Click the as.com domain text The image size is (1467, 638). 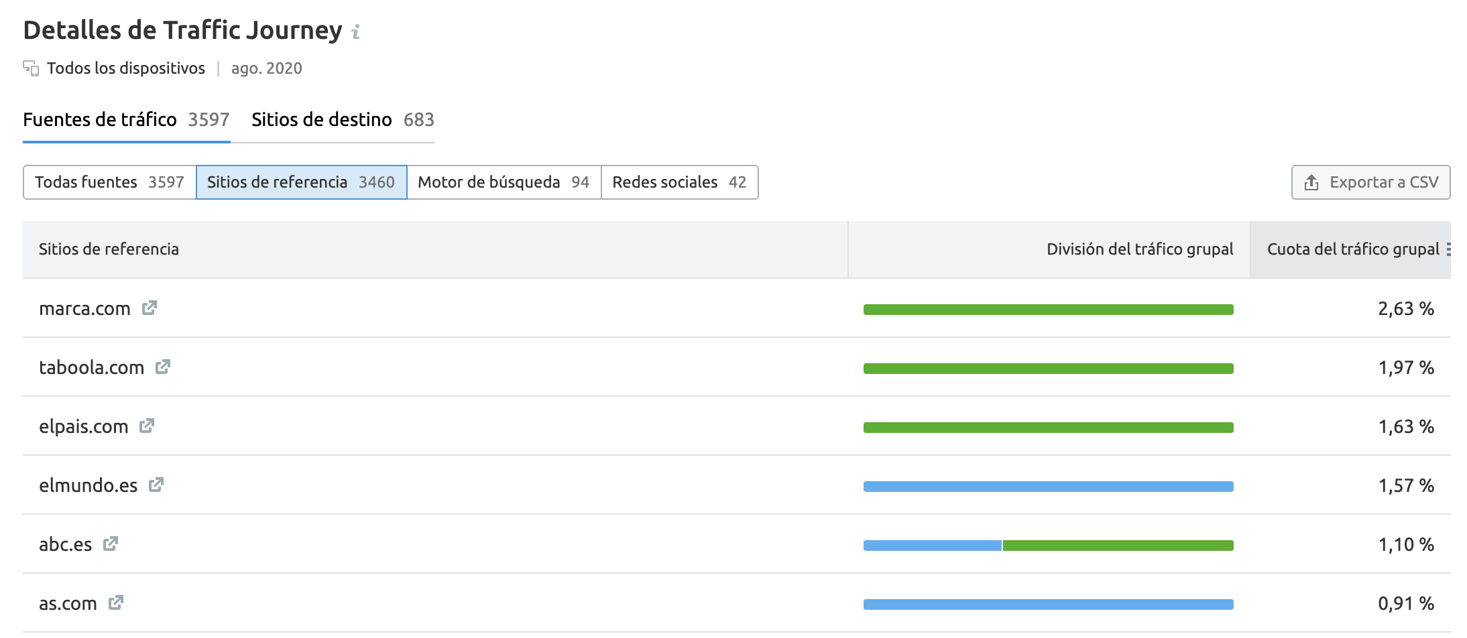[x=68, y=604]
